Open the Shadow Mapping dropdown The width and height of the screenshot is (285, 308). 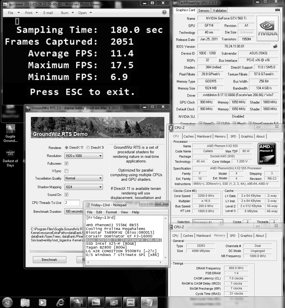[x=84, y=187]
